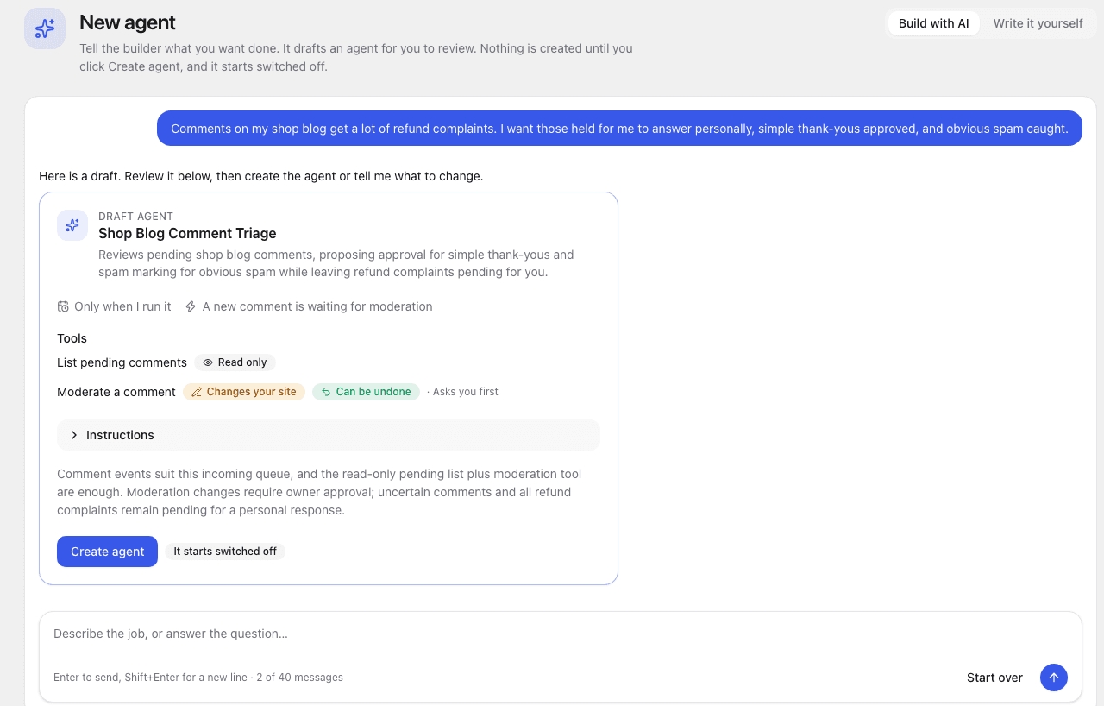Switch to Write it yourself mode
Screen dimensions: 1104x706
pos(1038,23)
